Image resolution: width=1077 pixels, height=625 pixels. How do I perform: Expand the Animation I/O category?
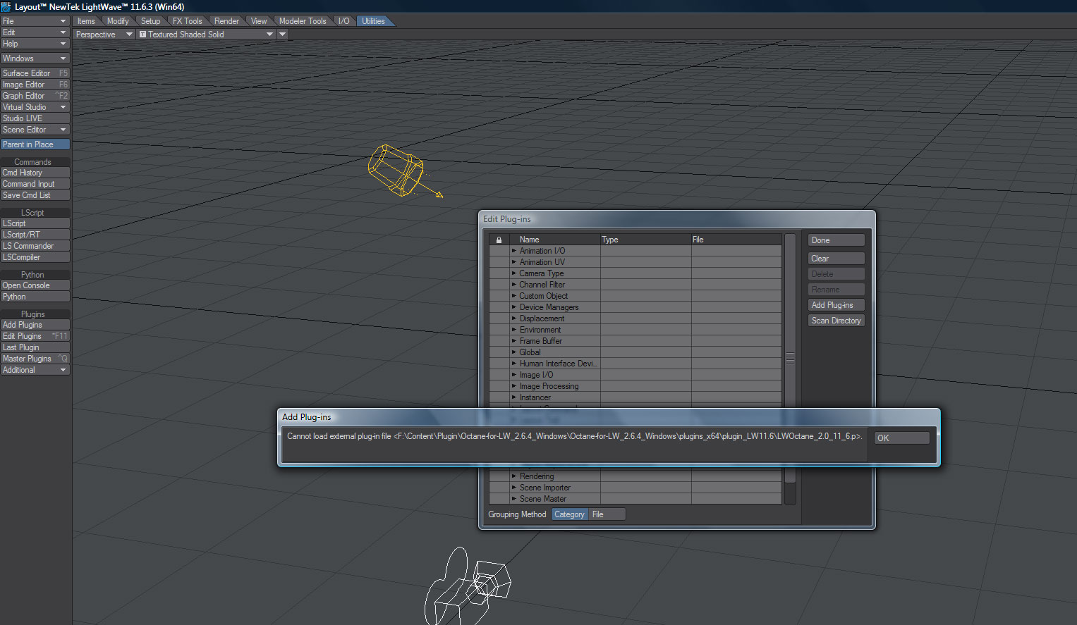click(514, 251)
